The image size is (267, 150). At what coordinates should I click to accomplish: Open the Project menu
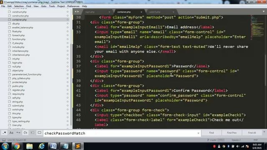[x=61, y=6]
